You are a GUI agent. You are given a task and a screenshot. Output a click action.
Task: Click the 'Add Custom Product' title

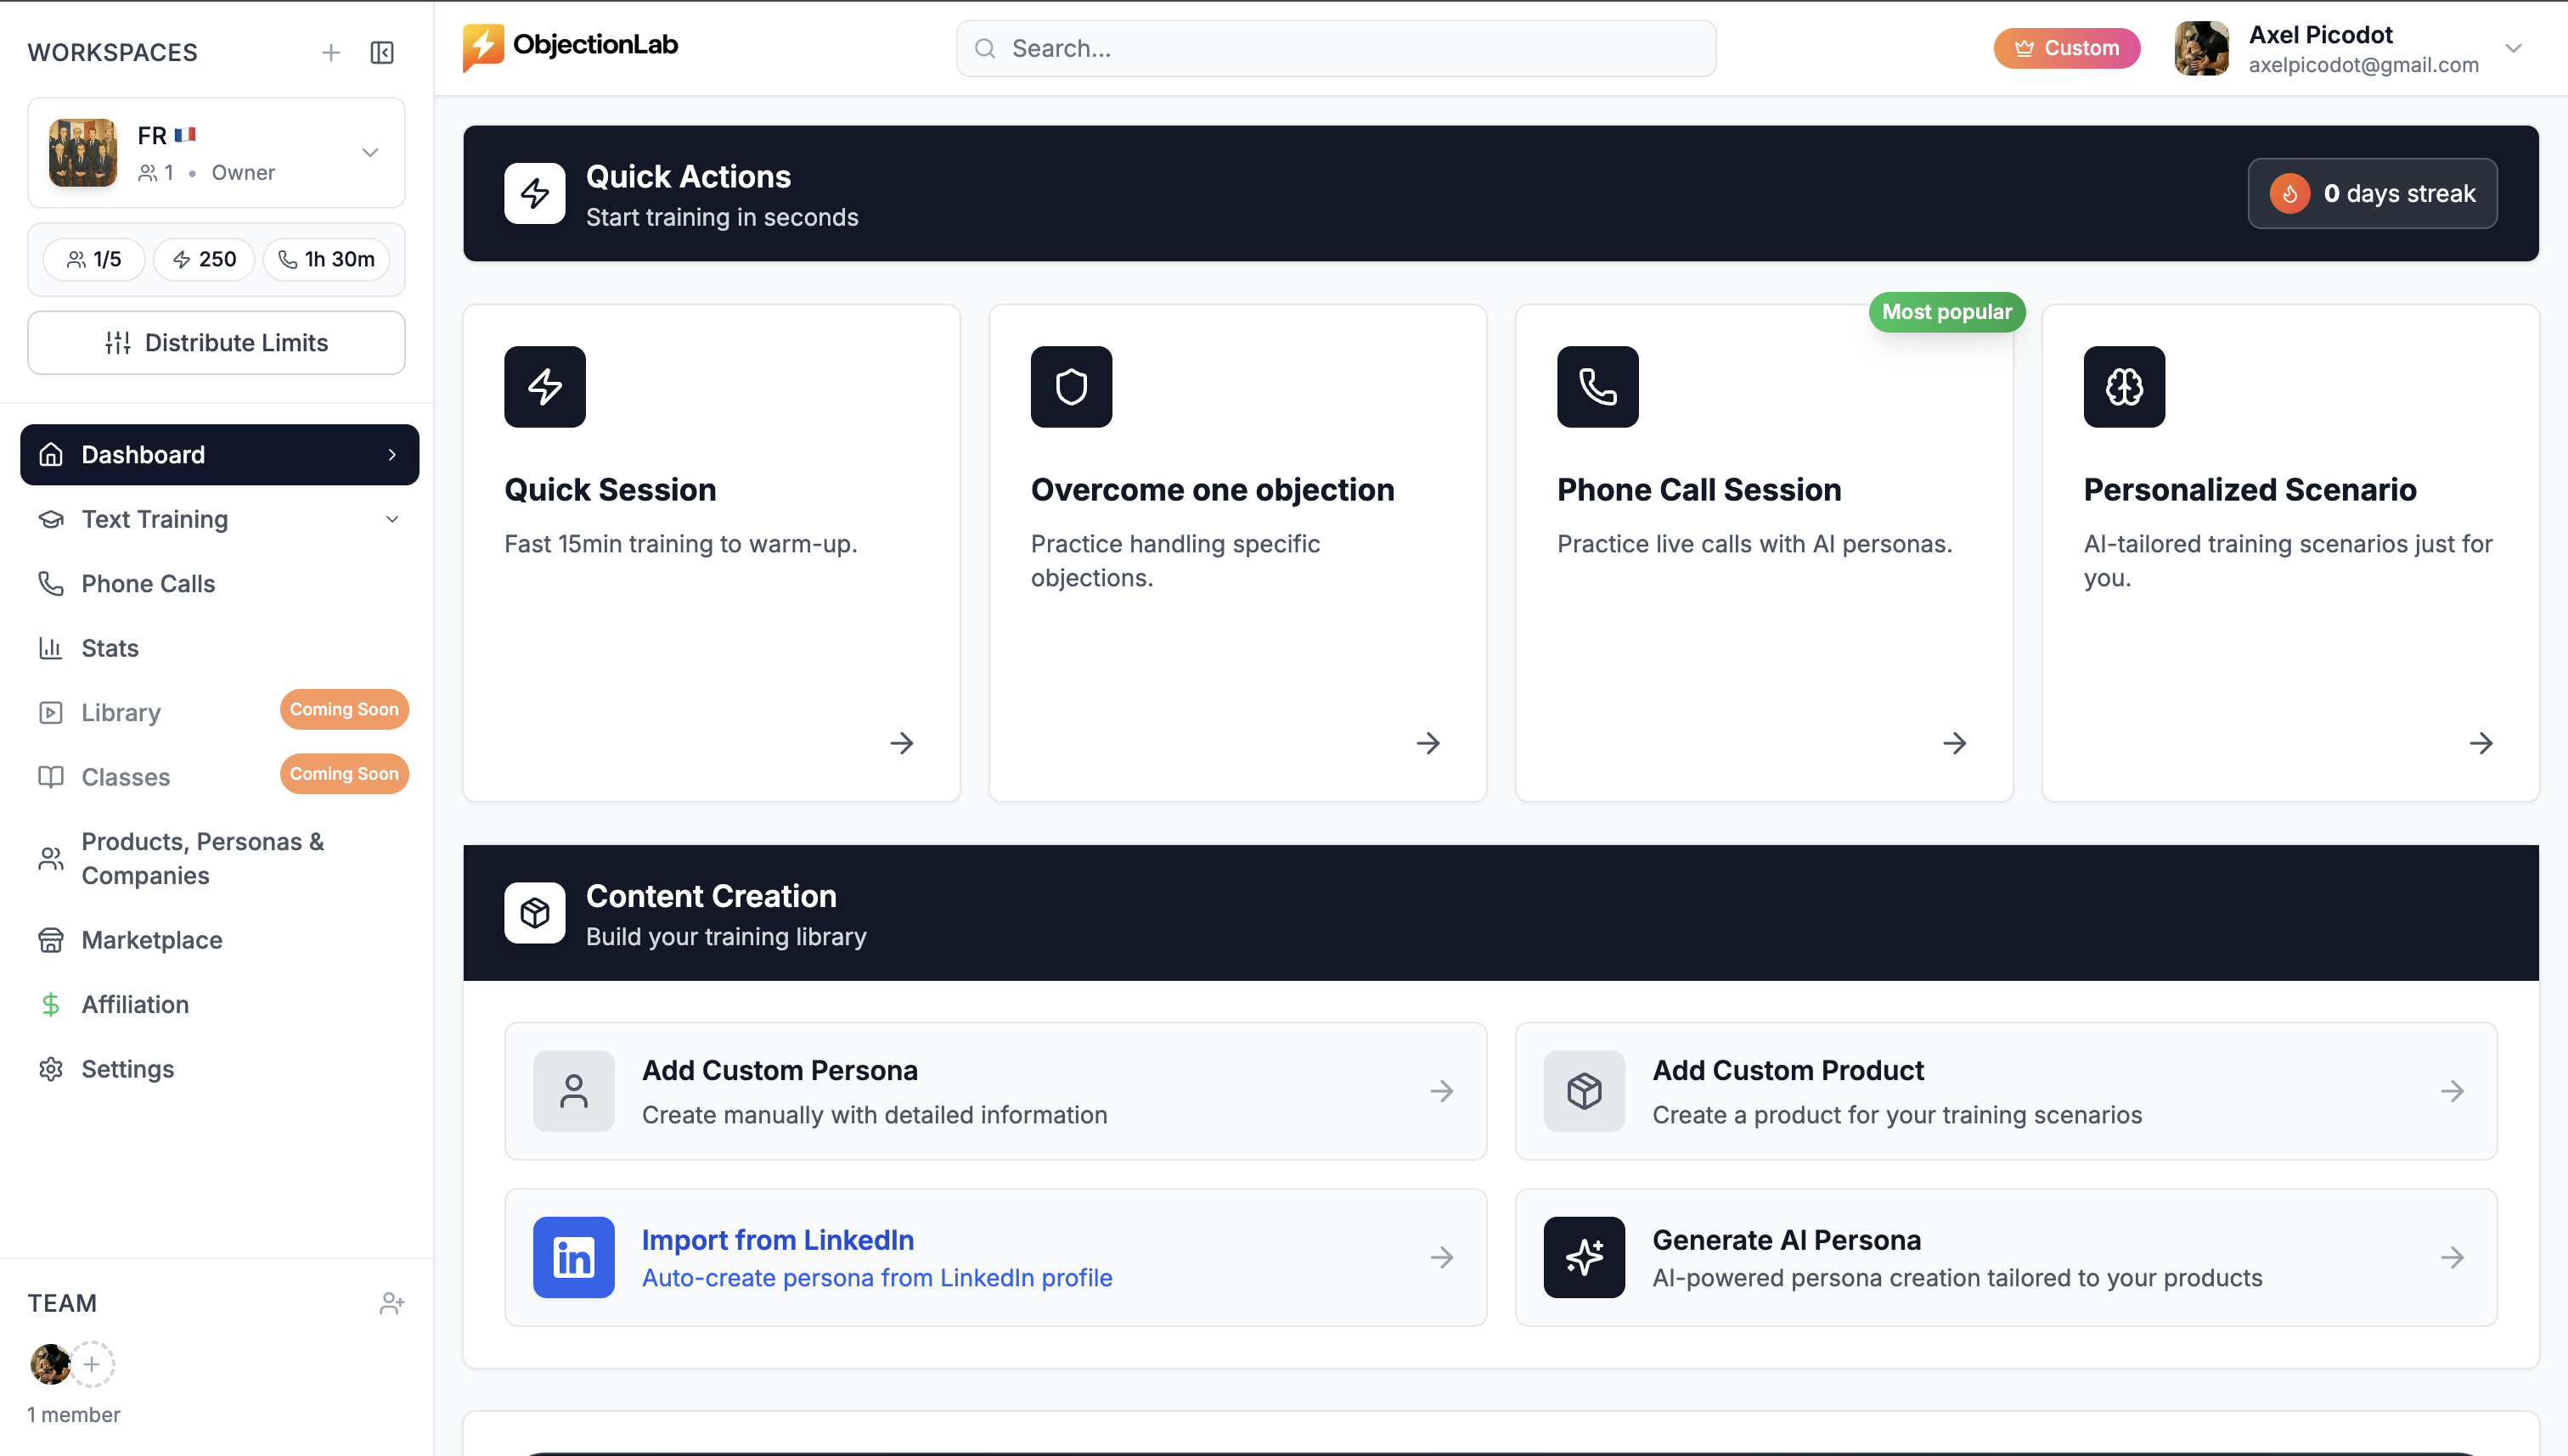pyautogui.click(x=1788, y=1070)
